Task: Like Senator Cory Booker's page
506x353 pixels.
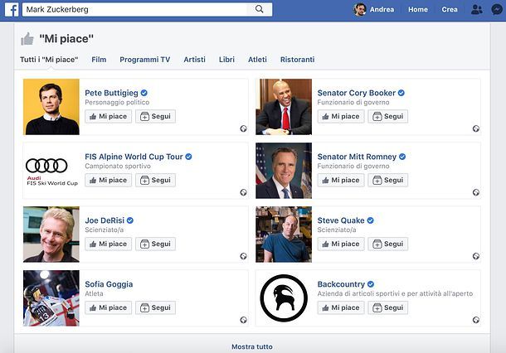Action: tap(341, 116)
